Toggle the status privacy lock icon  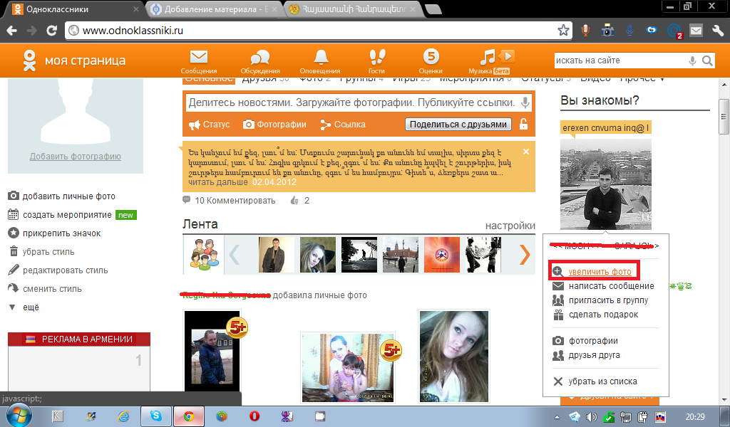point(524,124)
